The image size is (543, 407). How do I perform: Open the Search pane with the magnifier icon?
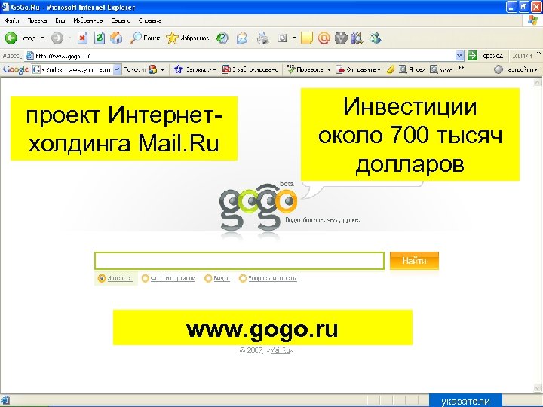tap(136, 38)
